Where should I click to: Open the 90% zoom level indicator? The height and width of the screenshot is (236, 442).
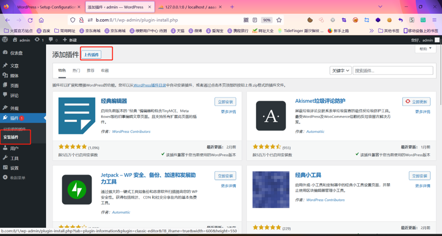(267, 20)
